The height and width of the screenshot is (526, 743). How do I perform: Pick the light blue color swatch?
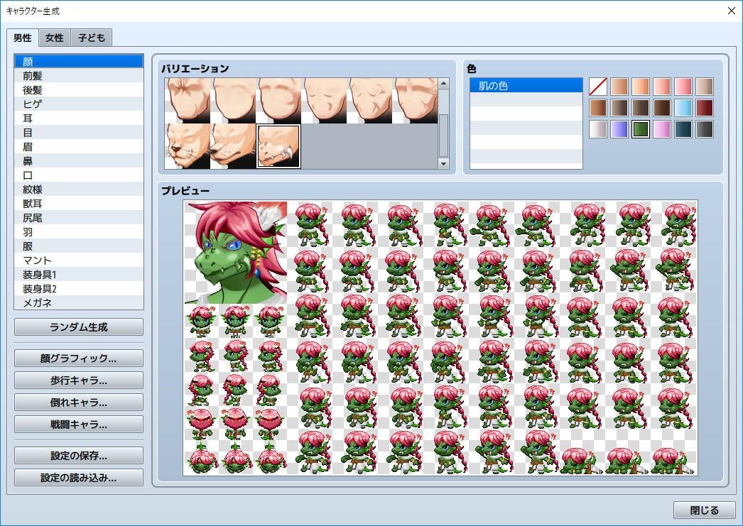(x=683, y=108)
